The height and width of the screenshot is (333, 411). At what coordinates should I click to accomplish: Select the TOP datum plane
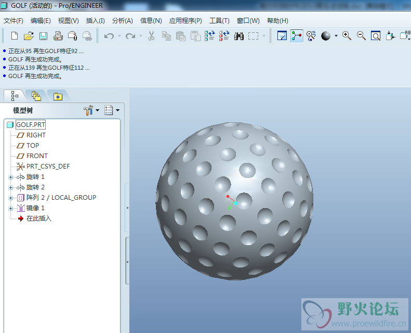point(33,146)
